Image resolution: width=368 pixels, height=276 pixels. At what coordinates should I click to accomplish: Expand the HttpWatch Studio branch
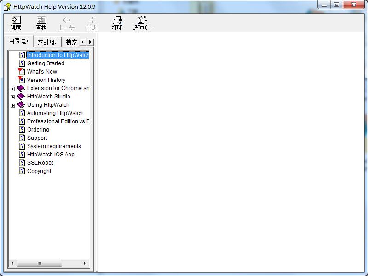[12, 97]
